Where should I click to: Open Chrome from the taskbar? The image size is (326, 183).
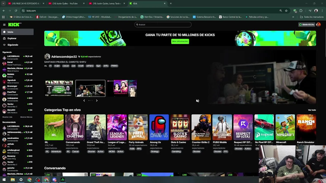click(x=30, y=180)
